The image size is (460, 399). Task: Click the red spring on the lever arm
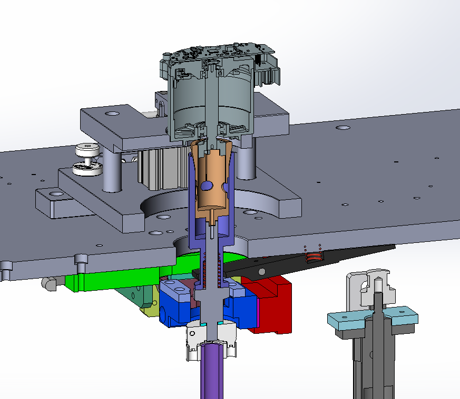click(x=314, y=257)
